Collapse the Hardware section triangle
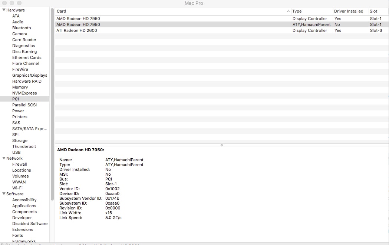Image resolution: width=389 pixels, height=245 pixels. (4, 10)
